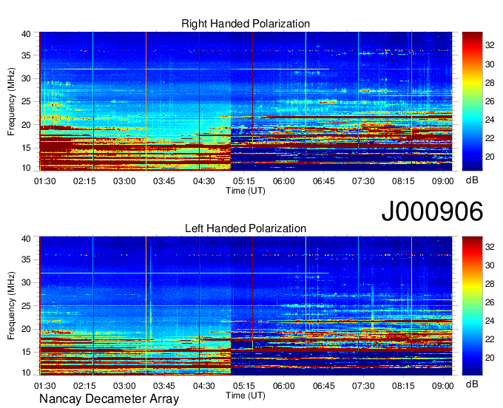503x408 pixels.
Task: Click the 40 frequency tick of the upper plot
Action: click(x=26, y=34)
